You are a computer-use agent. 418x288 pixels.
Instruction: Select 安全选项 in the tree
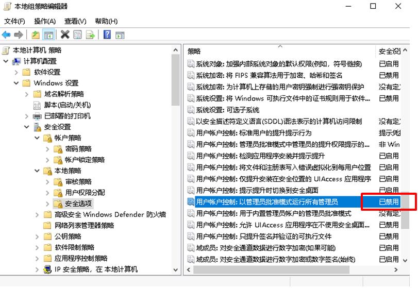point(78,204)
